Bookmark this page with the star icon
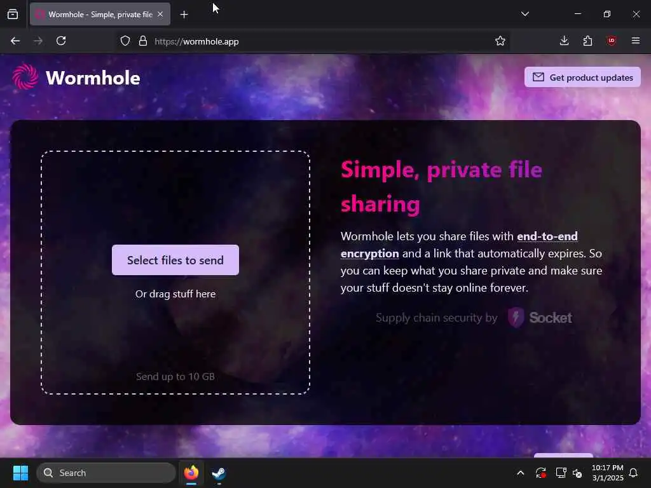Viewport: 651px width, 488px height. tap(500, 41)
